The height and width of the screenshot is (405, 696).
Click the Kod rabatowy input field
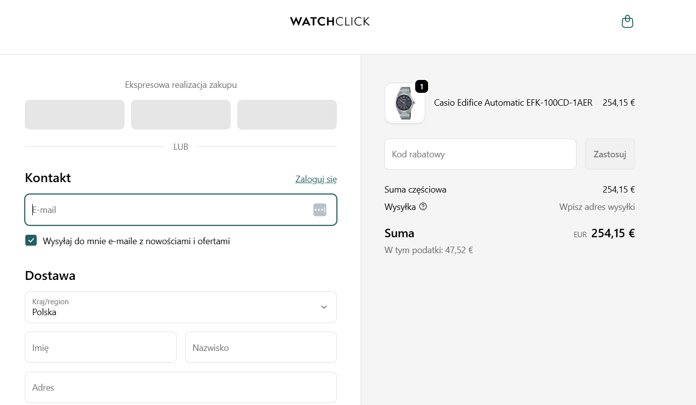480,154
